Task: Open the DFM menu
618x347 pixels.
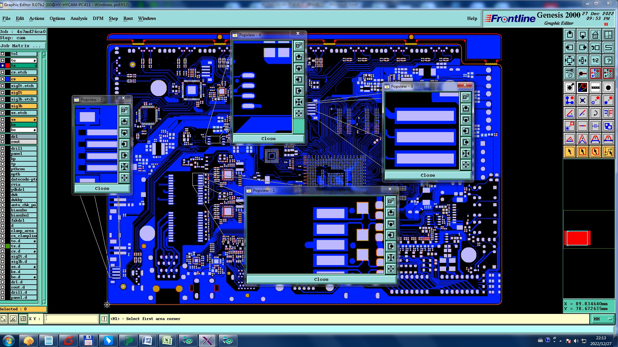Action: [x=98, y=18]
